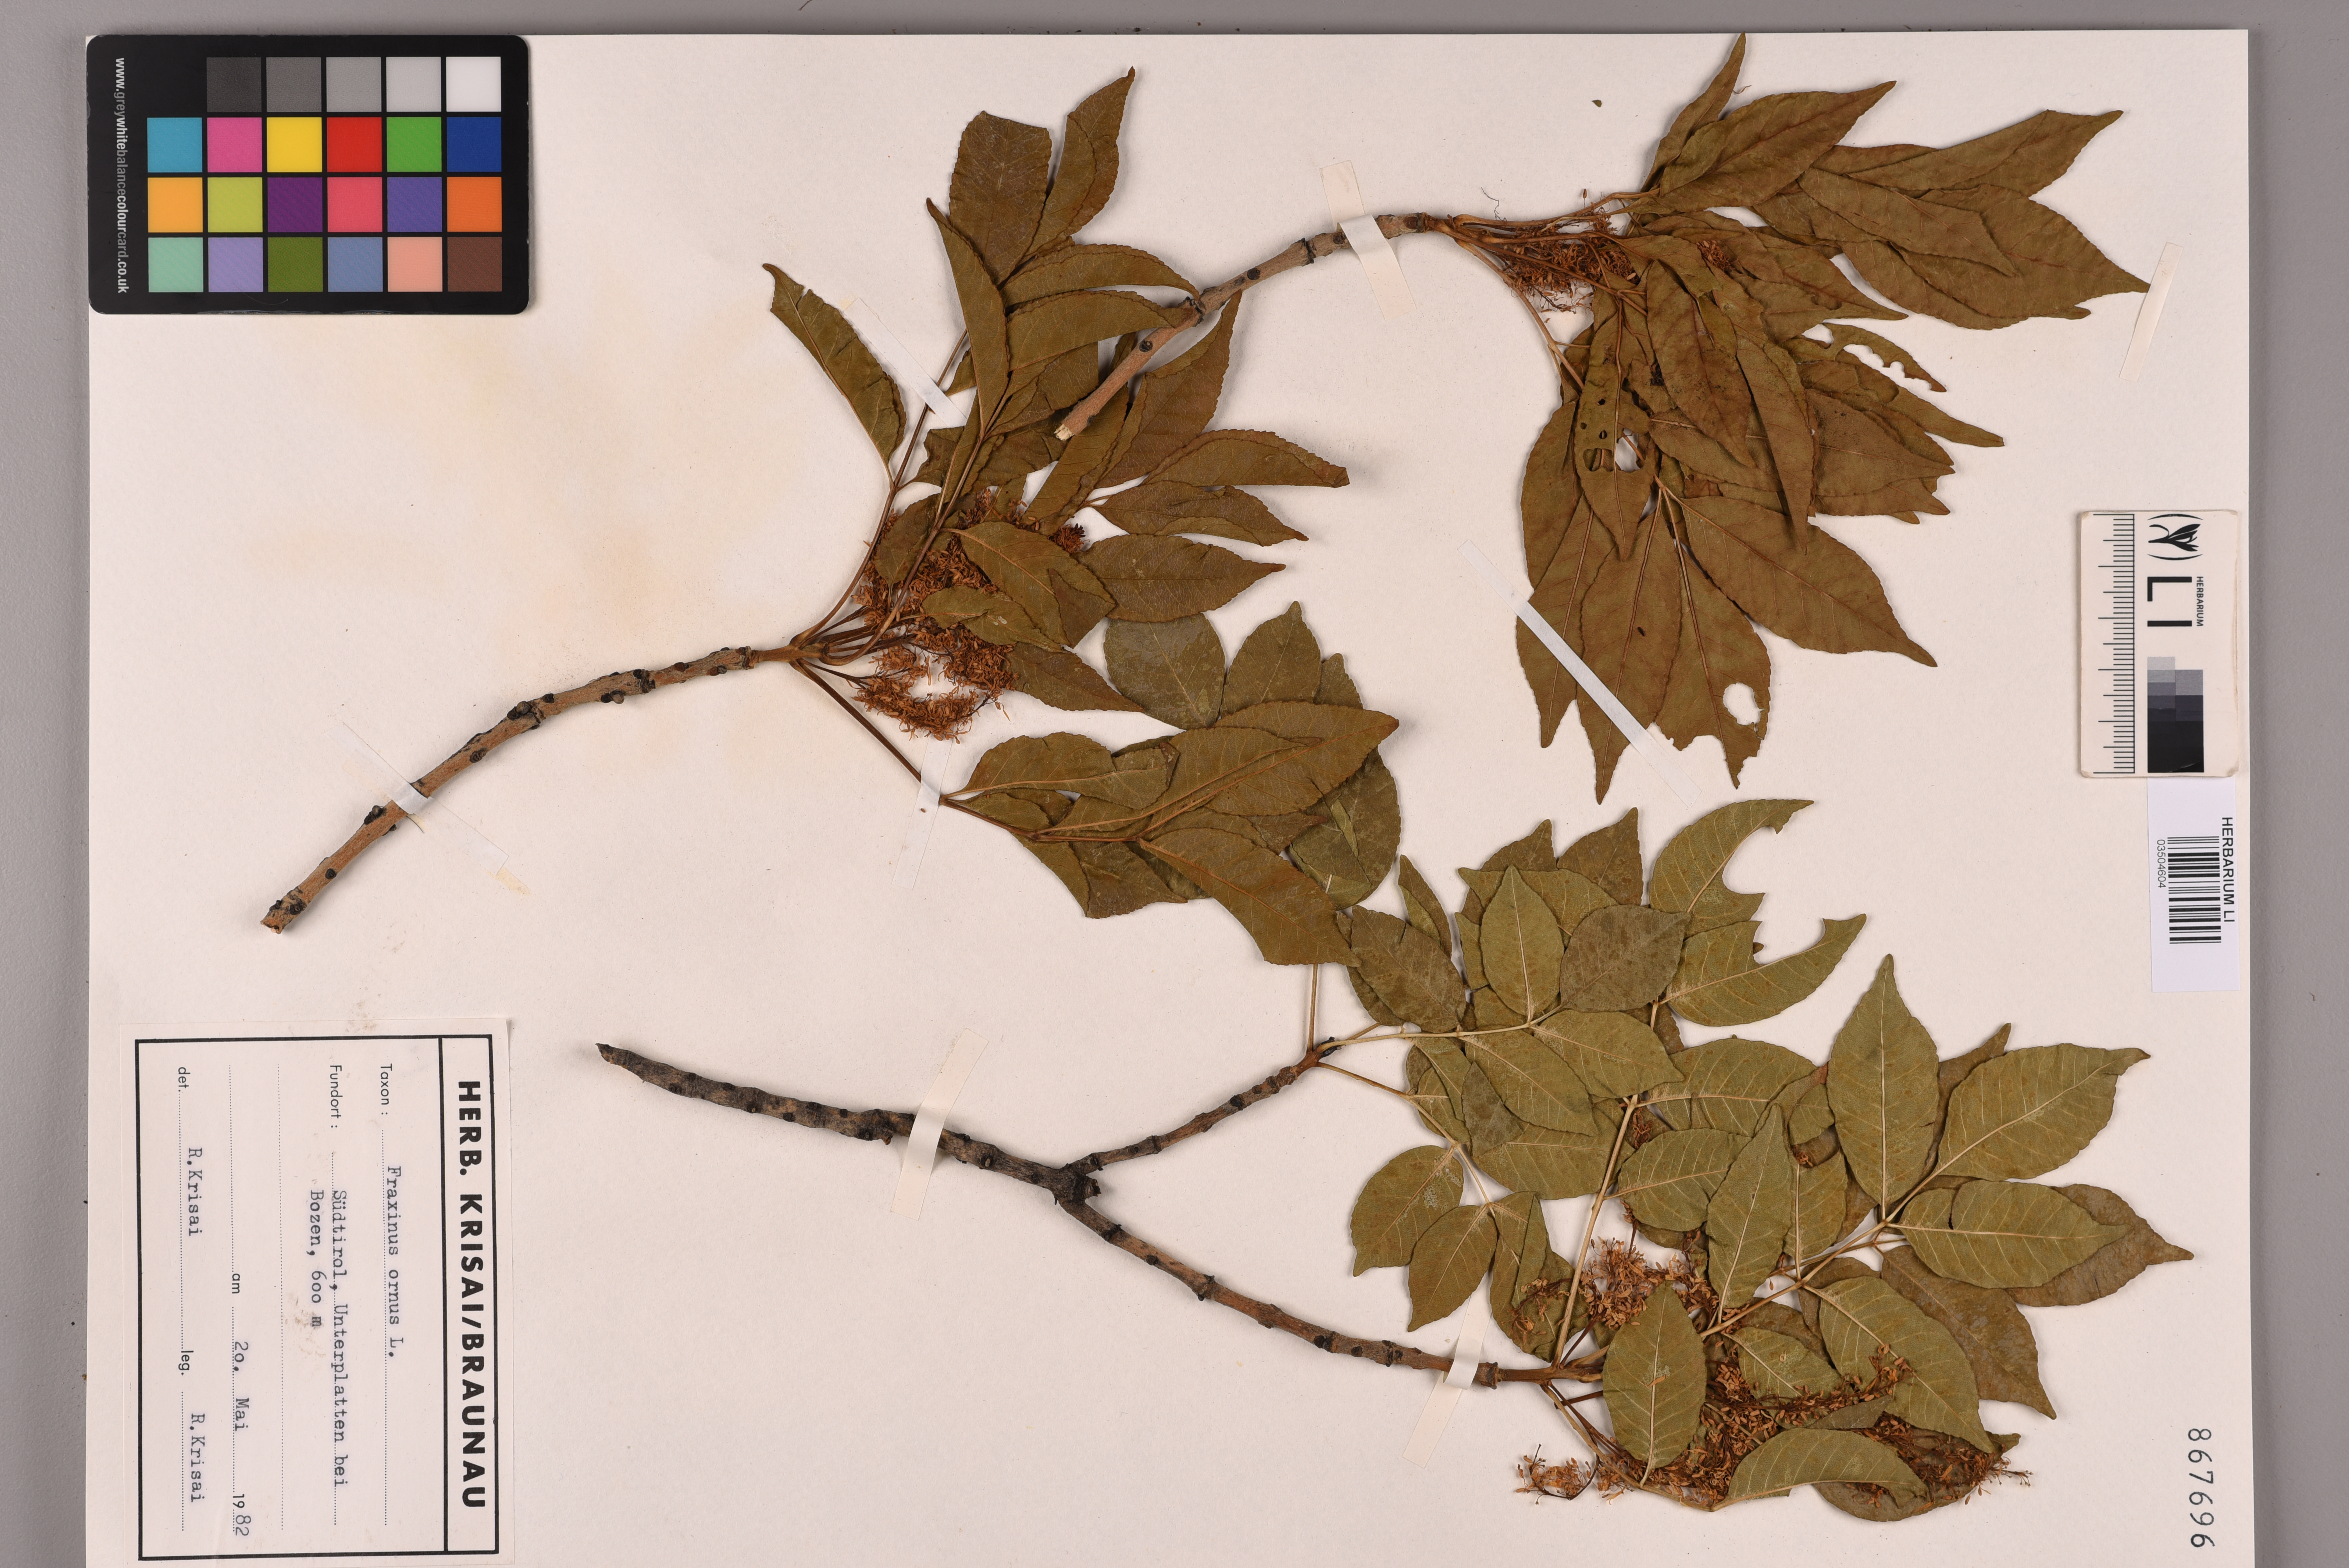Viewport: 2349px width, 1568px height.
Task: Click the cyan swatch on the colour card
Action: tap(175, 144)
